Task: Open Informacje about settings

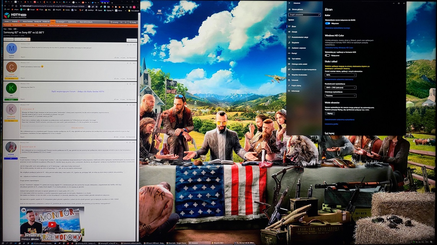Action: point(294,91)
